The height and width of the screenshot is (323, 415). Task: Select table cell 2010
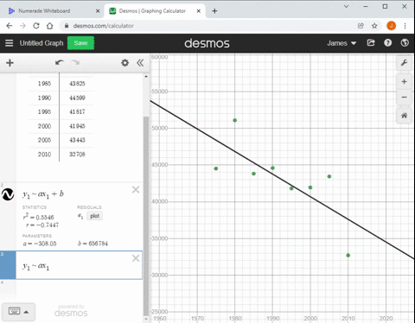tap(44, 155)
